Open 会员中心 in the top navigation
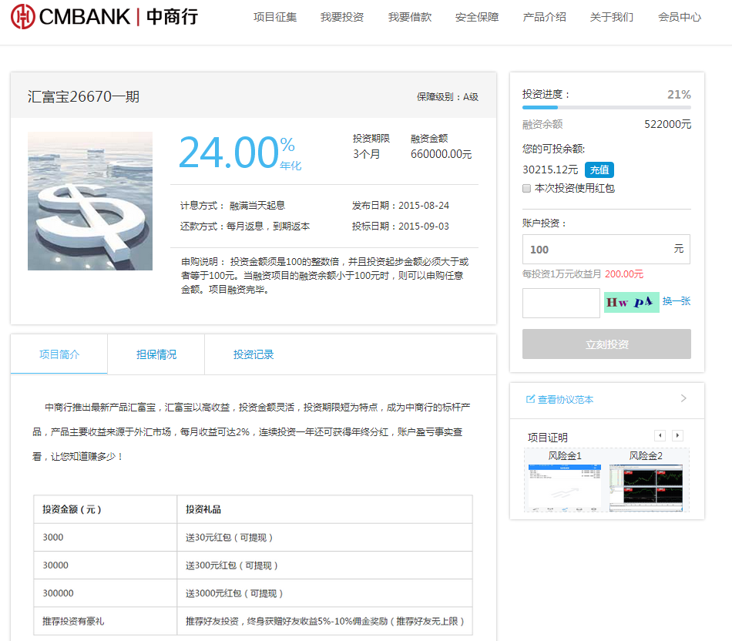 click(680, 17)
